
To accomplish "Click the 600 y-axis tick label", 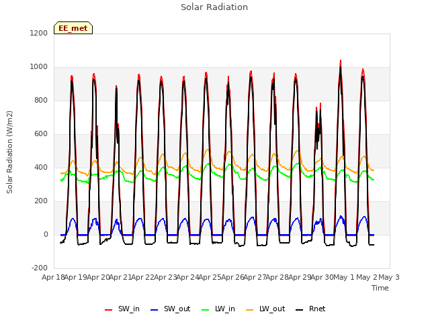I will tap(41, 134).
